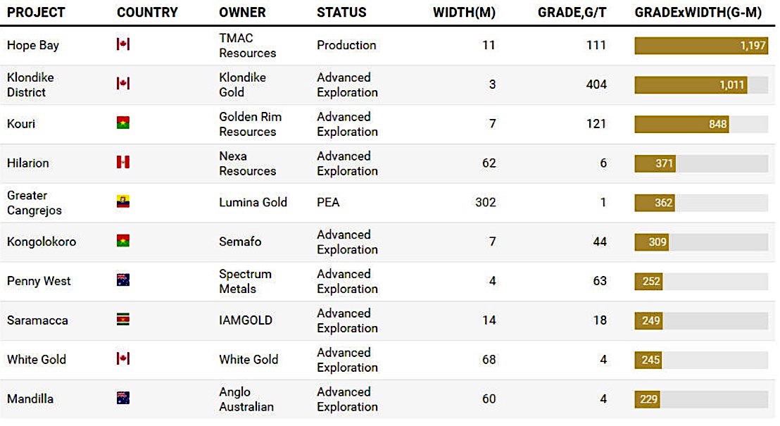Select the 404 grade cell for Klondike District

(596, 84)
